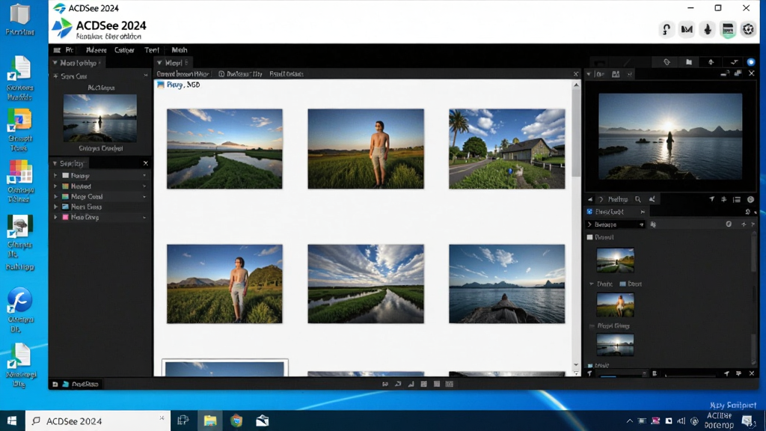Viewport: 766px width, 431px height.
Task: Expand the 'Mage Cond' tree row
Action: 55,197
